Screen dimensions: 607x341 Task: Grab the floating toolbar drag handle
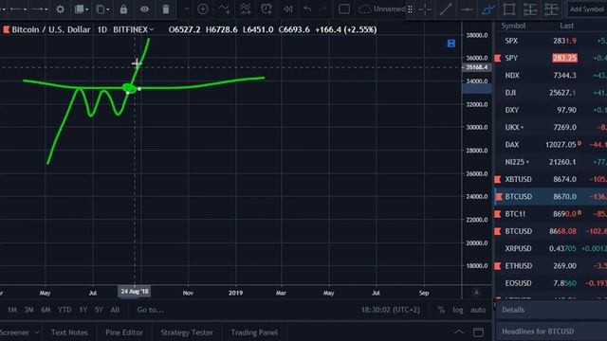(x=410, y=9)
